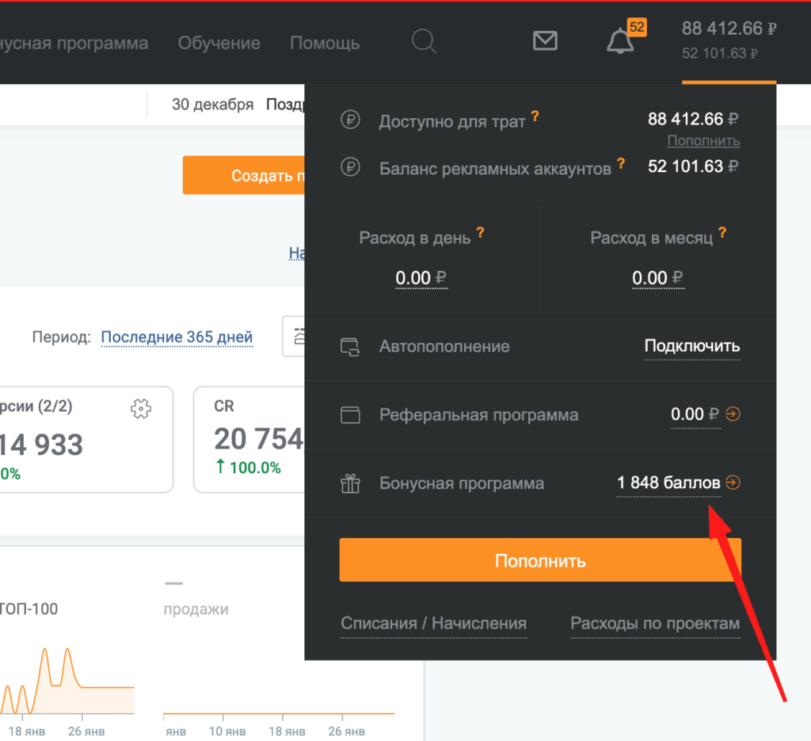Open the messages envelope icon
The height and width of the screenshot is (741, 811).
click(545, 40)
